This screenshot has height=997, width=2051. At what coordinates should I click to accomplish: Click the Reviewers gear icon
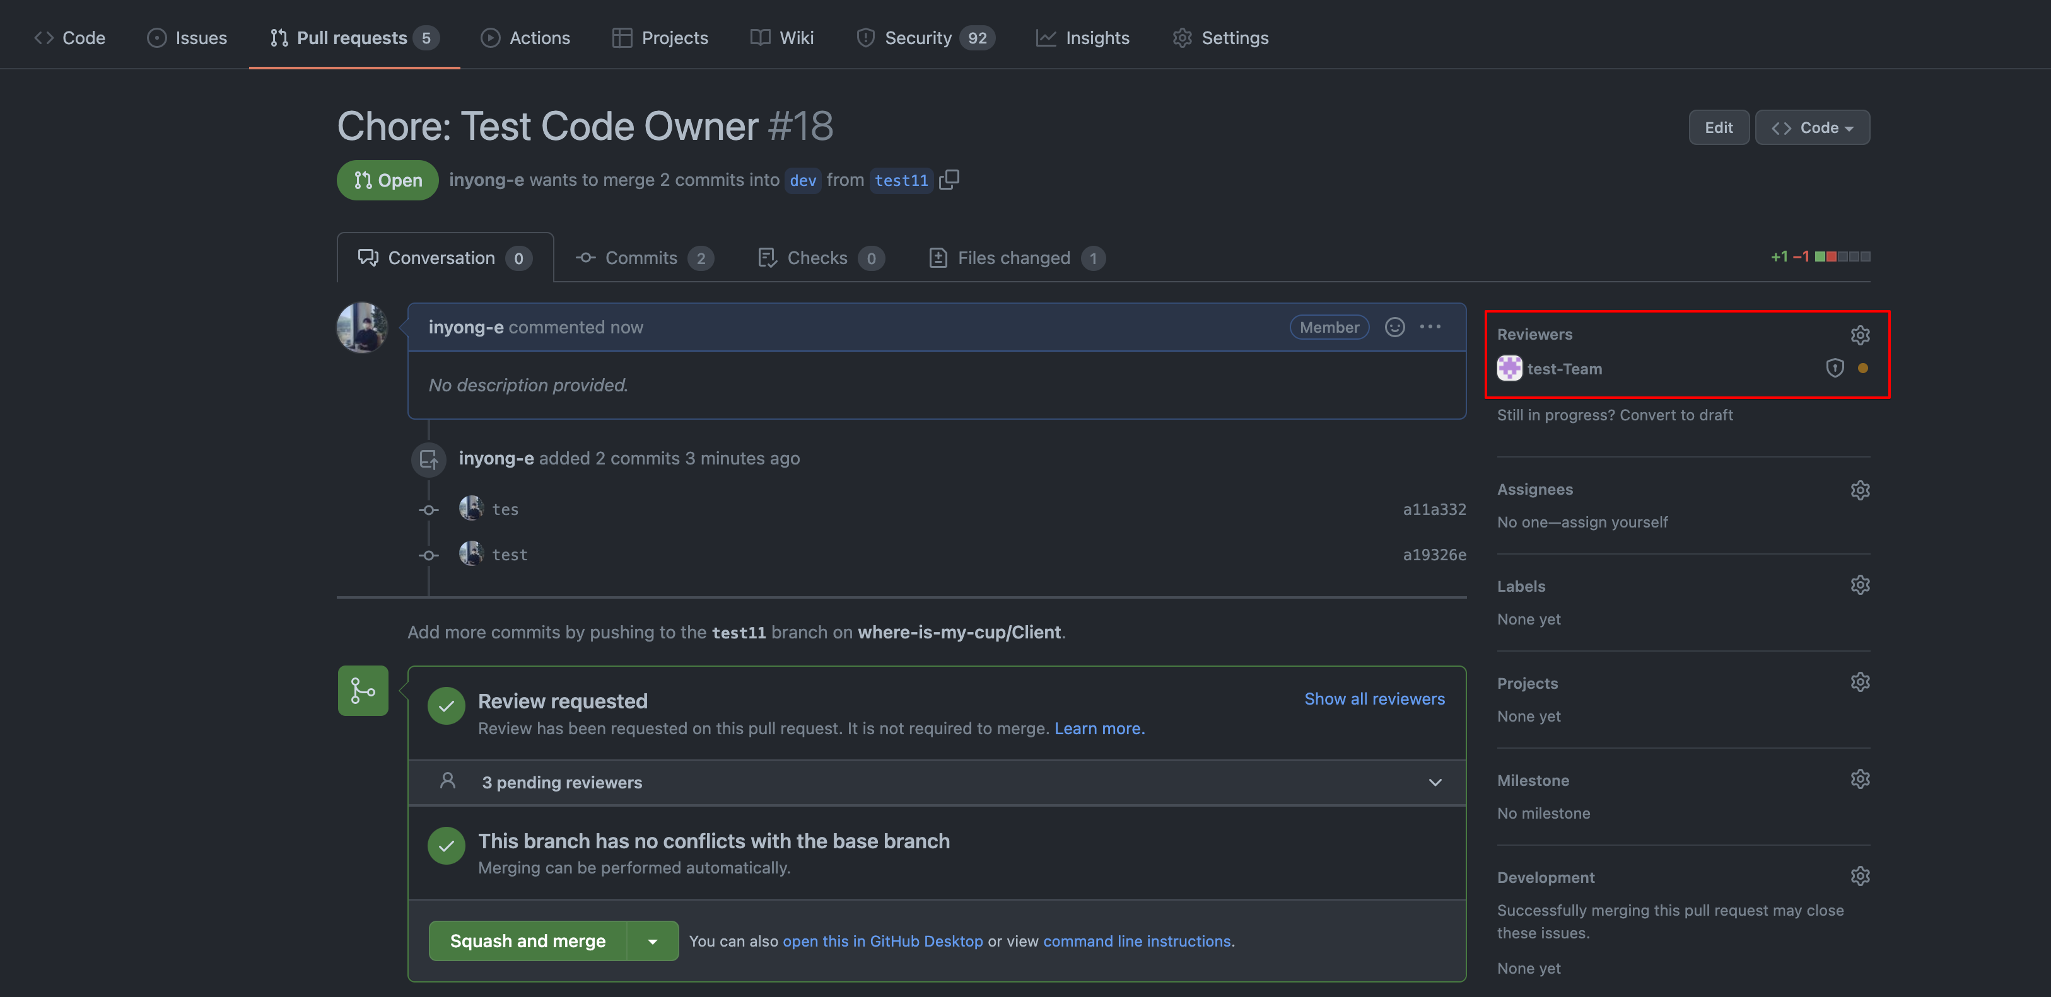(1859, 335)
